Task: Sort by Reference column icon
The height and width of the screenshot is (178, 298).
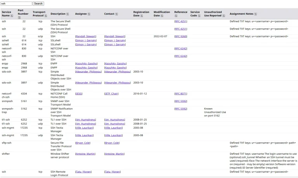Action: [176, 16]
